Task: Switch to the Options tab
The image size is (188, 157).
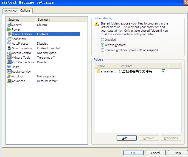Action: [x=25, y=10]
